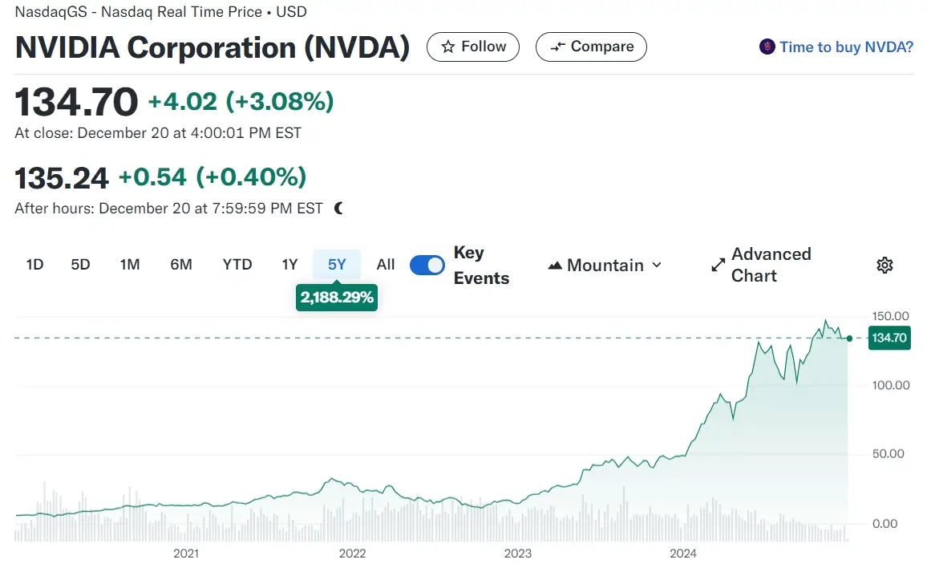This screenshot has width=927, height=572.
Task: Click the moon icon next to after hours
Action: pos(337,207)
